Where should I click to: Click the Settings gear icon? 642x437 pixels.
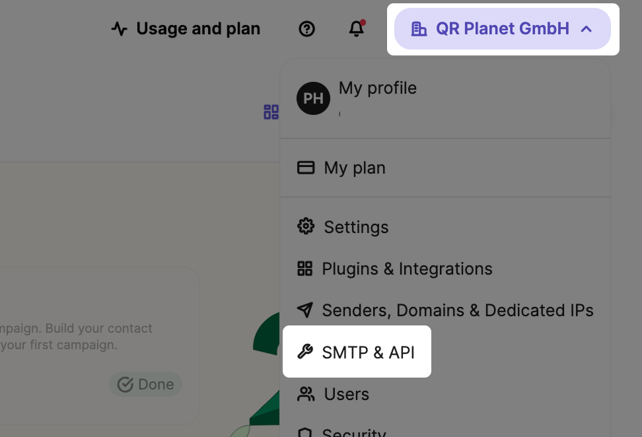point(306,227)
